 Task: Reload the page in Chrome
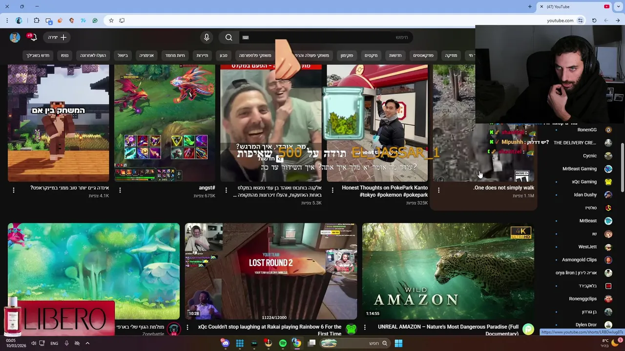[594, 20]
